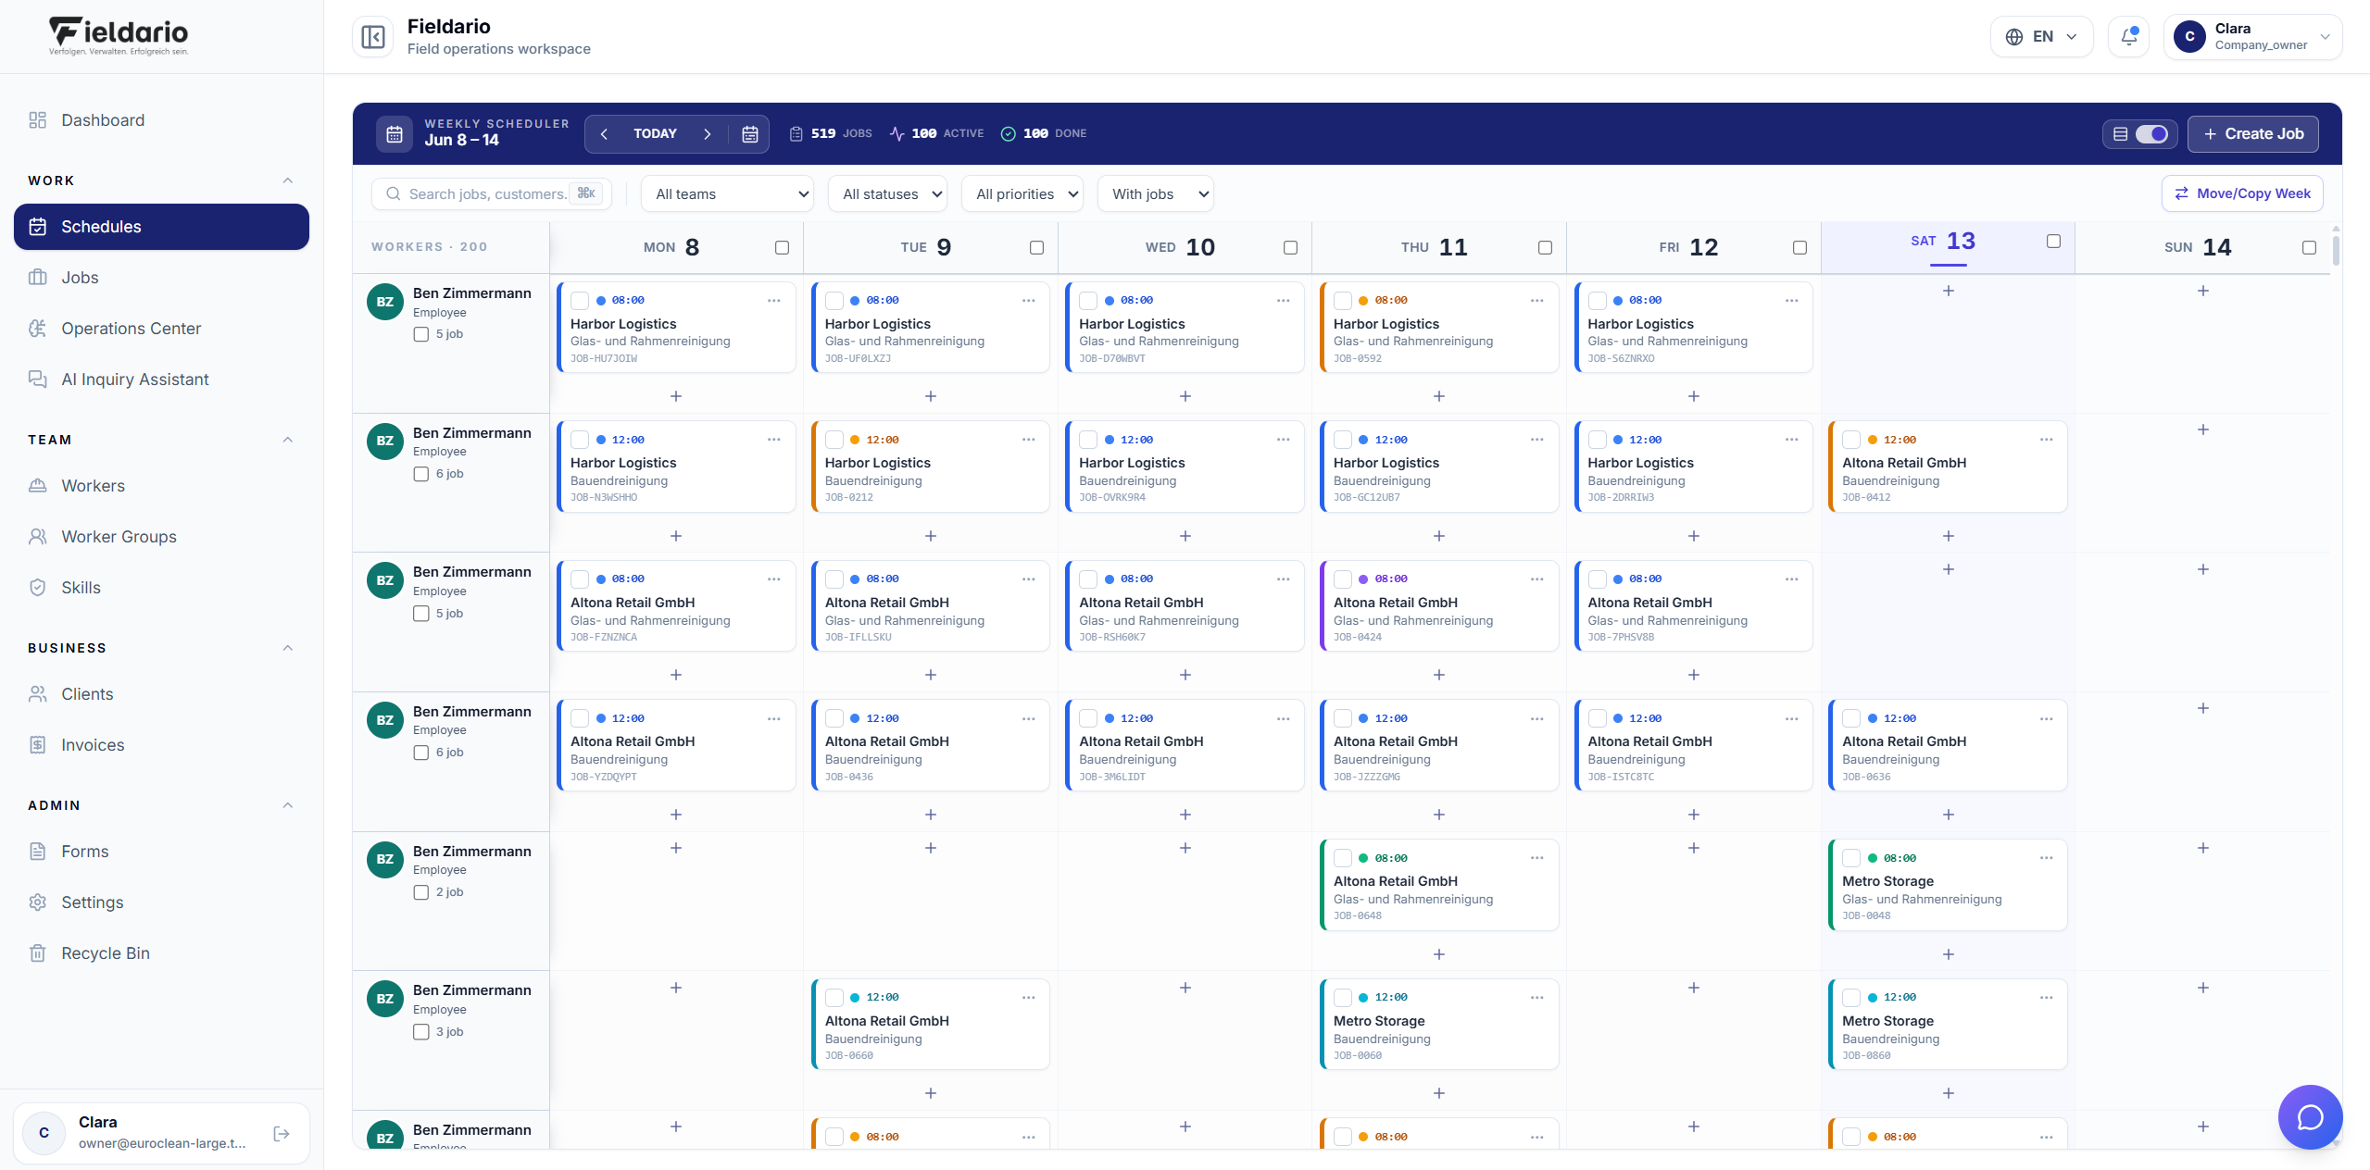
Task: Focus the search jobs input field
Action: [x=491, y=194]
